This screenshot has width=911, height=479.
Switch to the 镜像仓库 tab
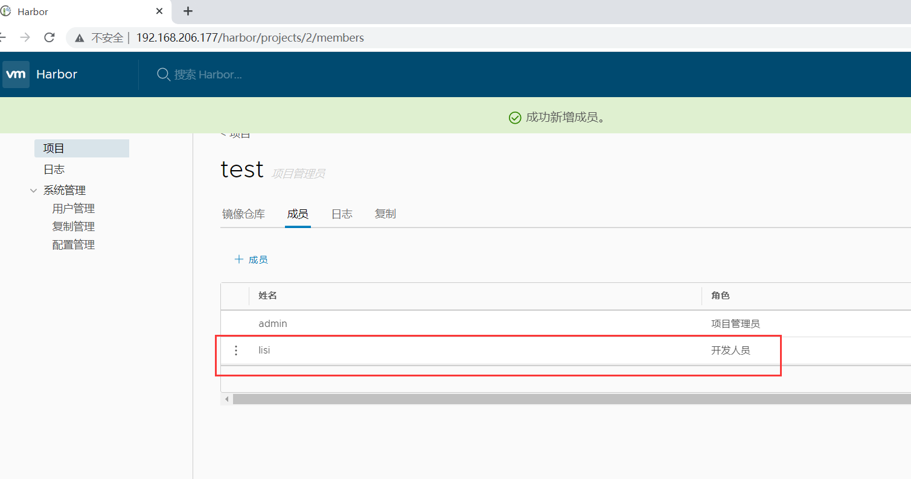243,214
